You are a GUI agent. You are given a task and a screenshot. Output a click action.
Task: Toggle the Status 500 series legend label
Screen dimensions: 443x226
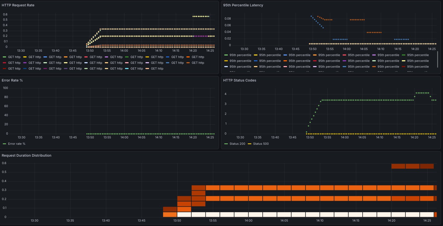pos(261,144)
